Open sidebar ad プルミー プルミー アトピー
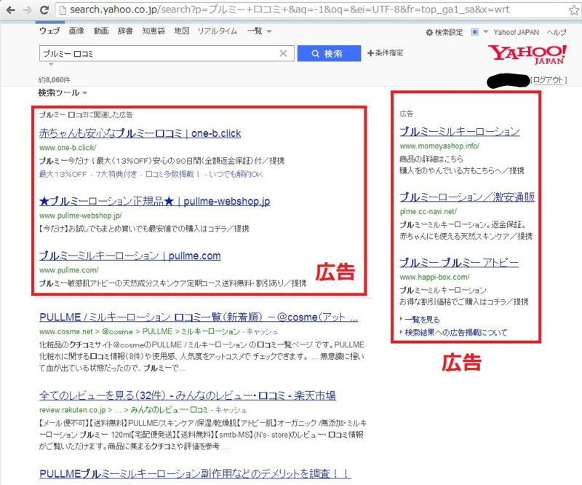582x485 pixels. [x=459, y=262]
